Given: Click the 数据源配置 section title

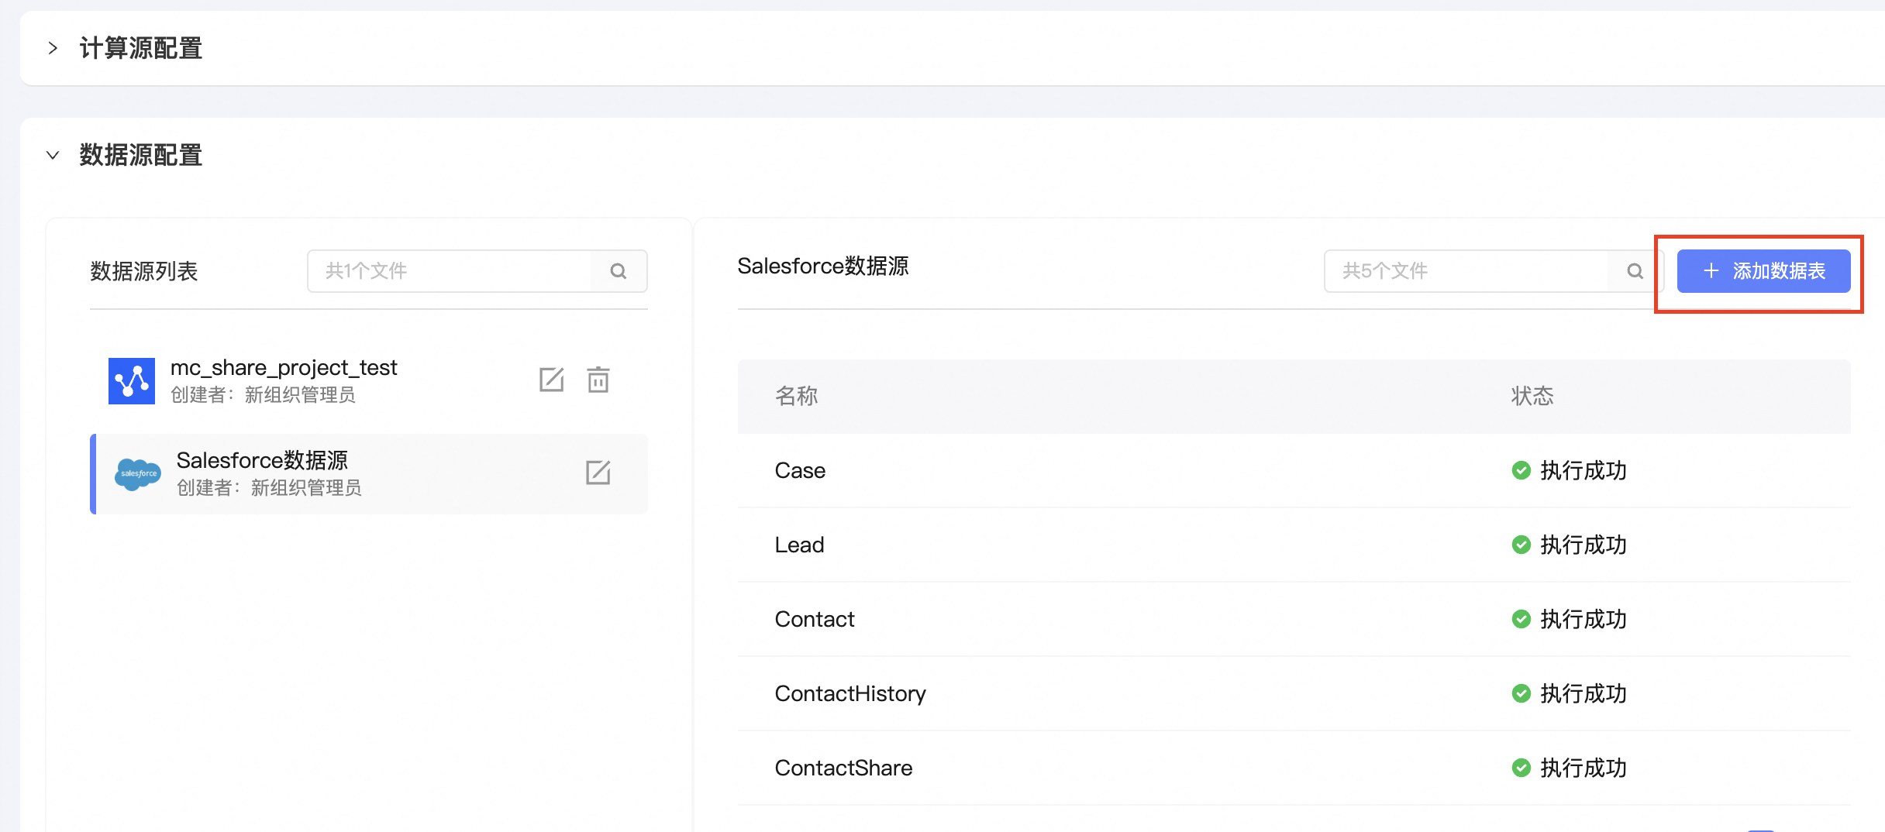Looking at the screenshot, I should coord(141,155).
